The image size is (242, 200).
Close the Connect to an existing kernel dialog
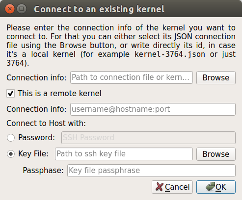click(10, 9)
